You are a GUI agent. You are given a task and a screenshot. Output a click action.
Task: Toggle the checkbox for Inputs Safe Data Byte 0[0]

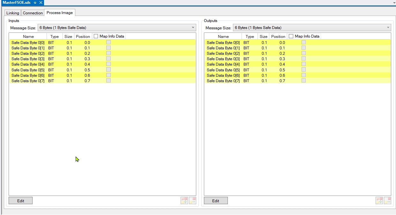pyautogui.click(x=108, y=42)
